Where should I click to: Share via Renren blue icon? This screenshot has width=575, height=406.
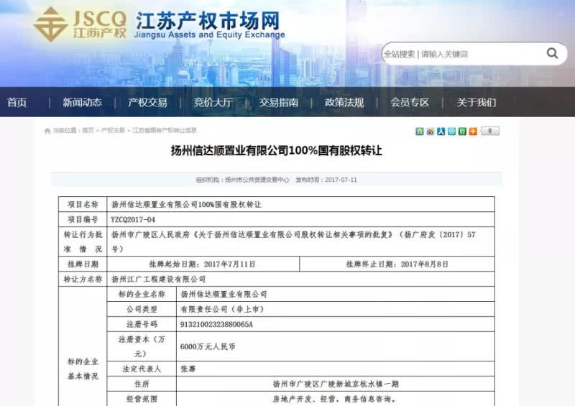click(x=441, y=131)
